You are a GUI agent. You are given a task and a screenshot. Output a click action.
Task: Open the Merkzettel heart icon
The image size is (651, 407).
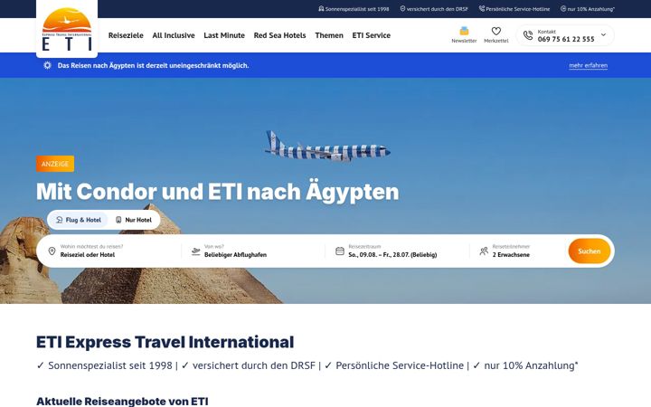pyautogui.click(x=496, y=31)
